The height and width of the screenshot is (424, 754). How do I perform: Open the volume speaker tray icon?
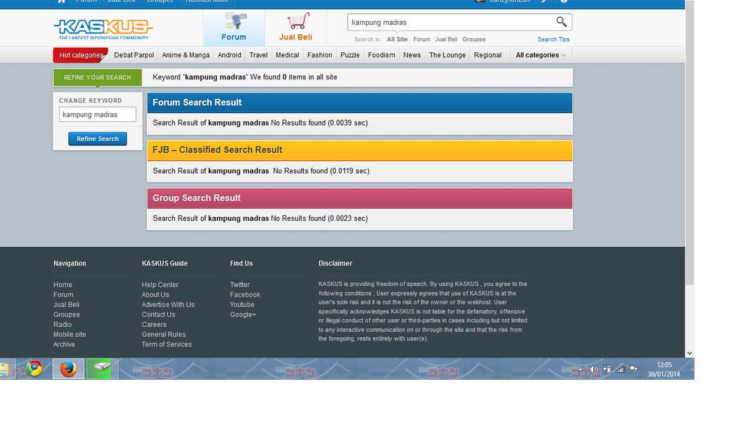point(594,370)
